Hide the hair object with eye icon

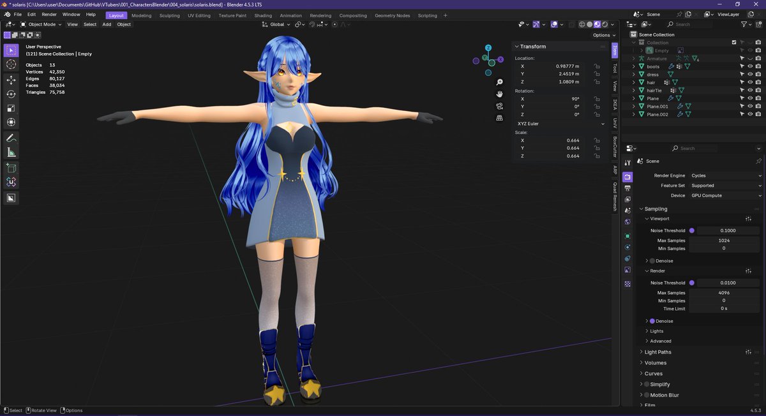tap(750, 82)
